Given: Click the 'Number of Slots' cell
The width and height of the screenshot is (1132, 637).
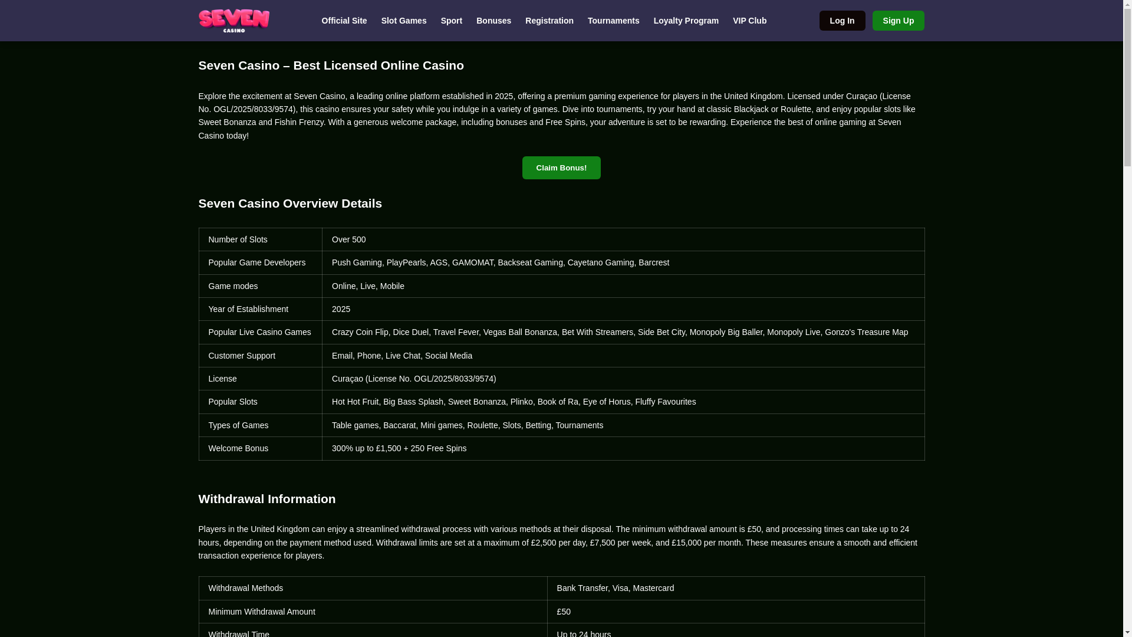Looking at the screenshot, I should 261,239.
